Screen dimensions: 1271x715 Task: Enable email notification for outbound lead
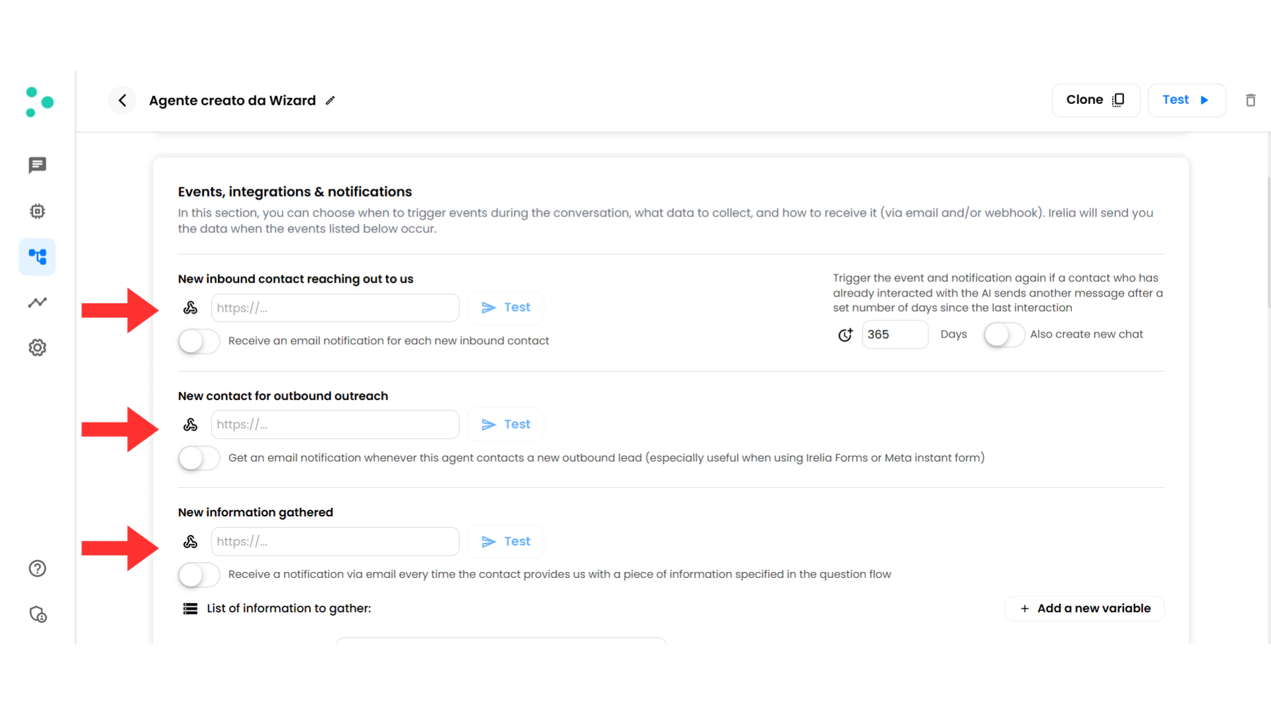click(199, 458)
